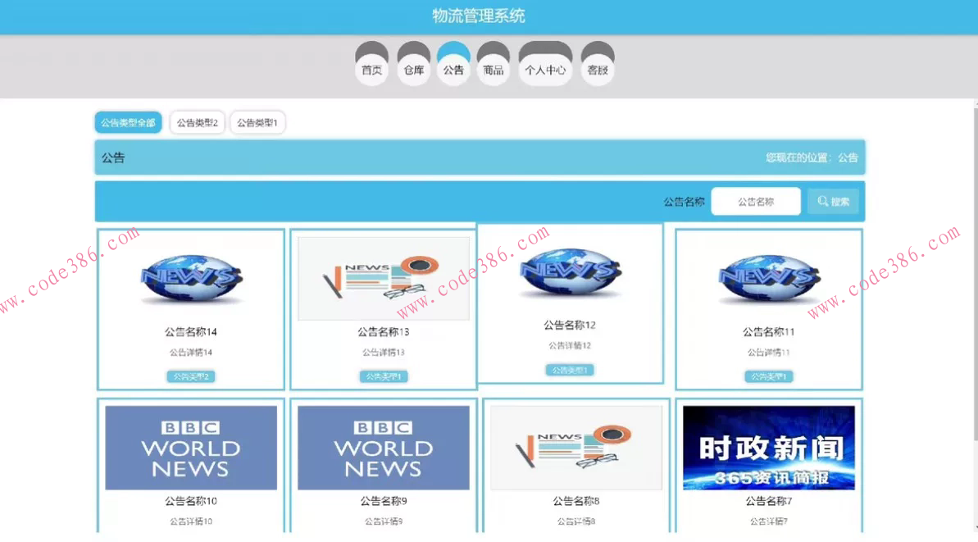The width and height of the screenshot is (978, 542).
Task: Click the 公告名称 search input field
Action: [x=756, y=201]
